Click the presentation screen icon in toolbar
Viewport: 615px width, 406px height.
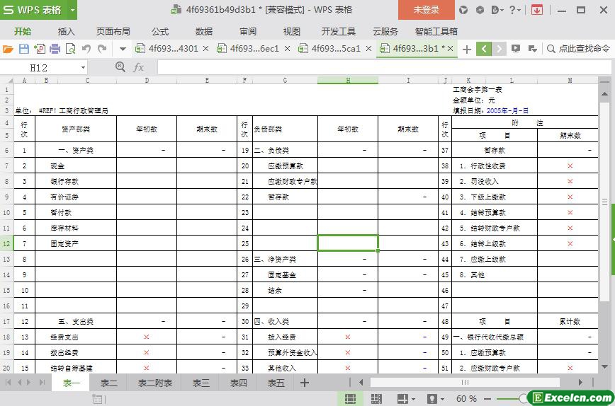coord(516,49)
